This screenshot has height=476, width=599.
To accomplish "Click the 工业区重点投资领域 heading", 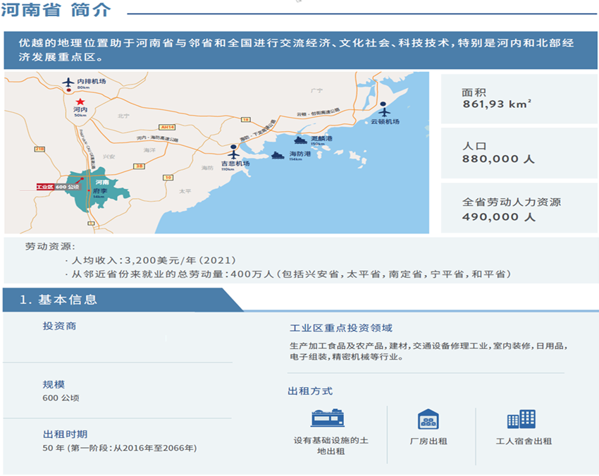I will 340,328.
